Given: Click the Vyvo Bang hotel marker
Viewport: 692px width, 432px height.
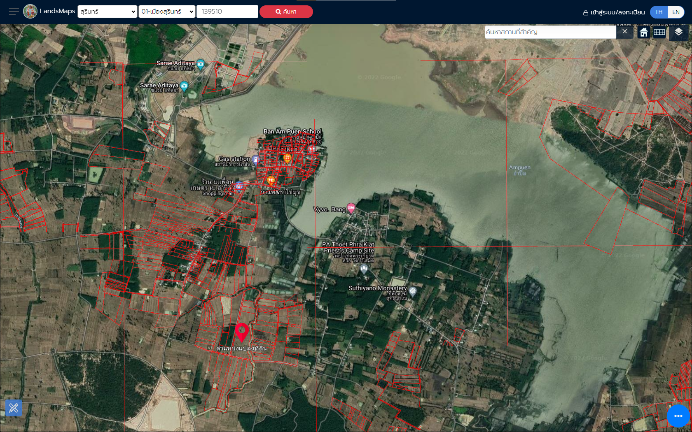Looking at the screenshot, I should [351, 208].
